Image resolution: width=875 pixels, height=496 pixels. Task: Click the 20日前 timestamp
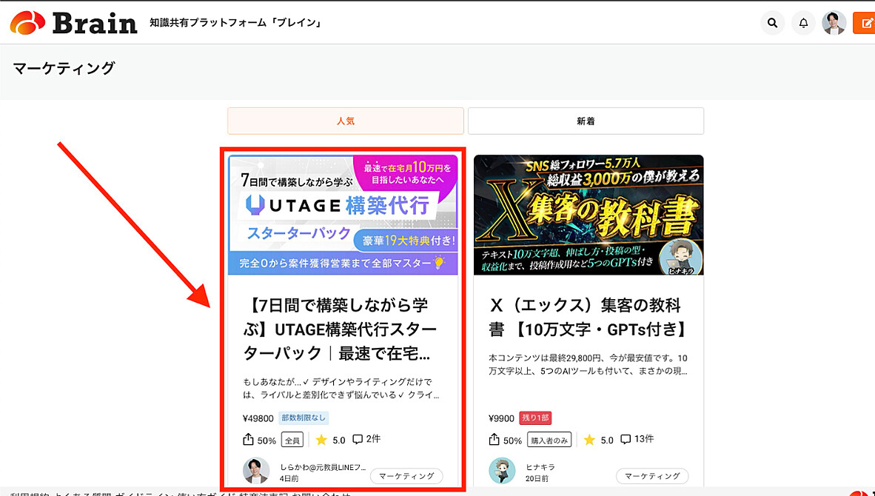click(x=537, y=479)
